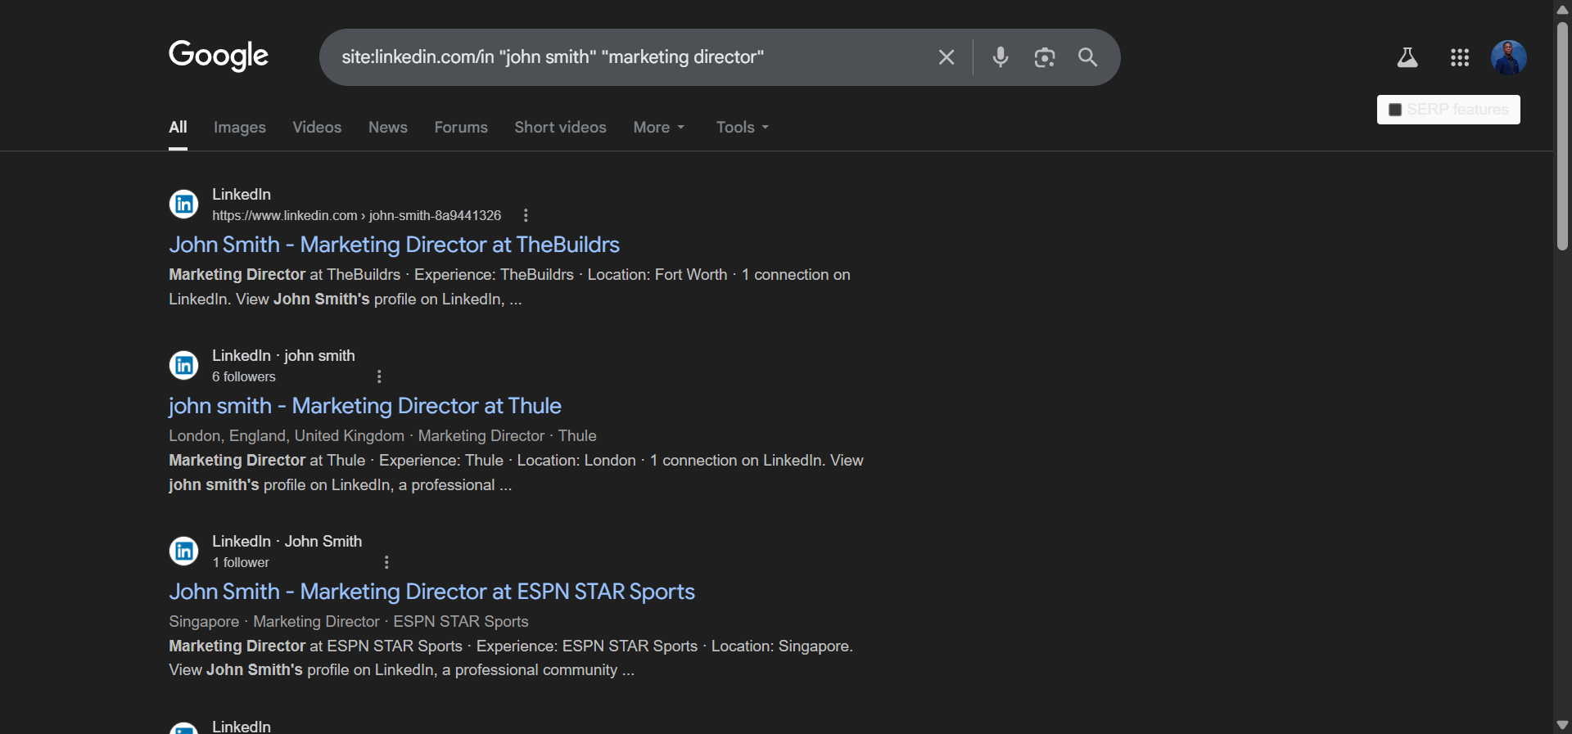Screen dimensions: 1572x734
Task: Click the magnifying glass search icon
Action: tap(1088, 57)
